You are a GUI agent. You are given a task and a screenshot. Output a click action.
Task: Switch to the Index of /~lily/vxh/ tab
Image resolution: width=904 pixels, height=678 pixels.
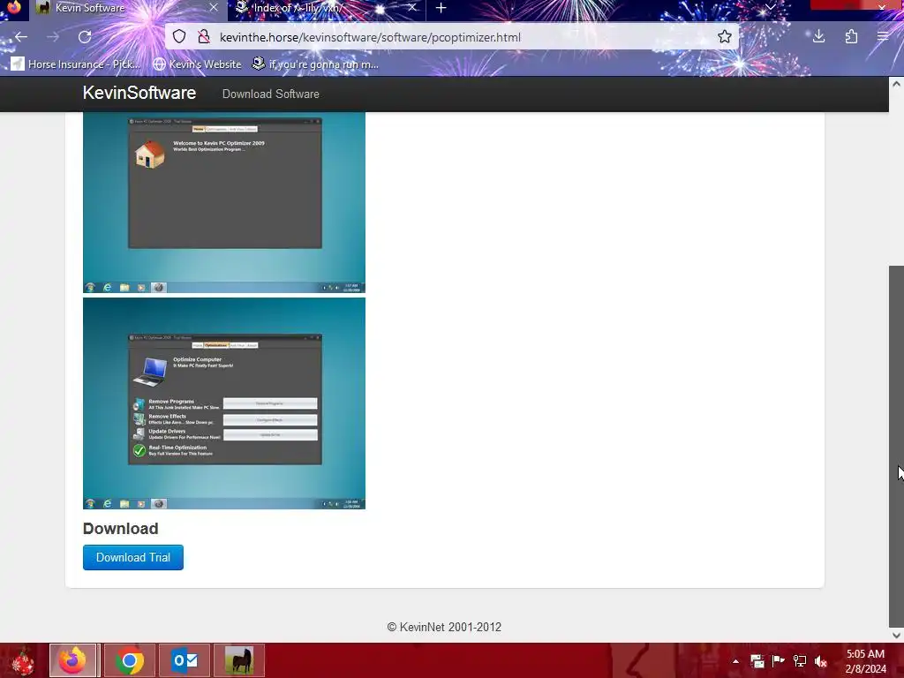pyautogui.click(x=327, y=9)
